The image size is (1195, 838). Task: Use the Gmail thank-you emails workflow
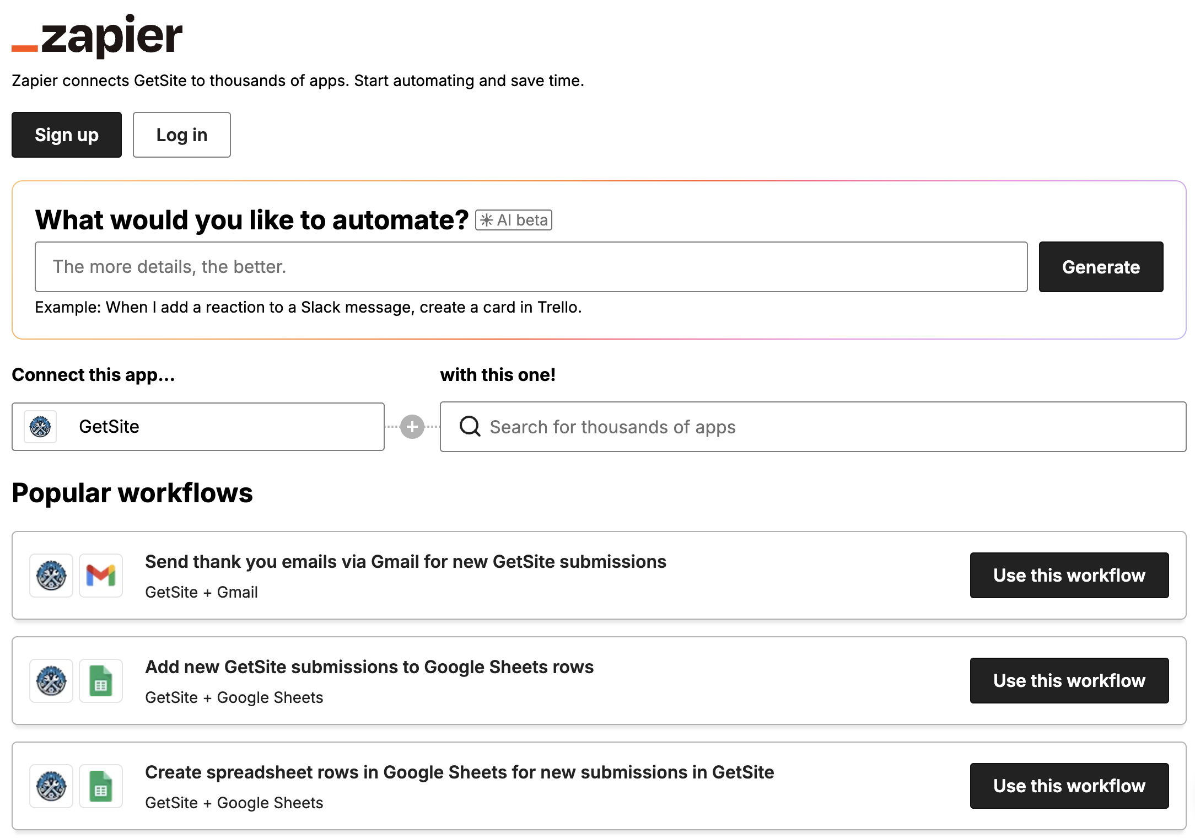(1069, 575)
